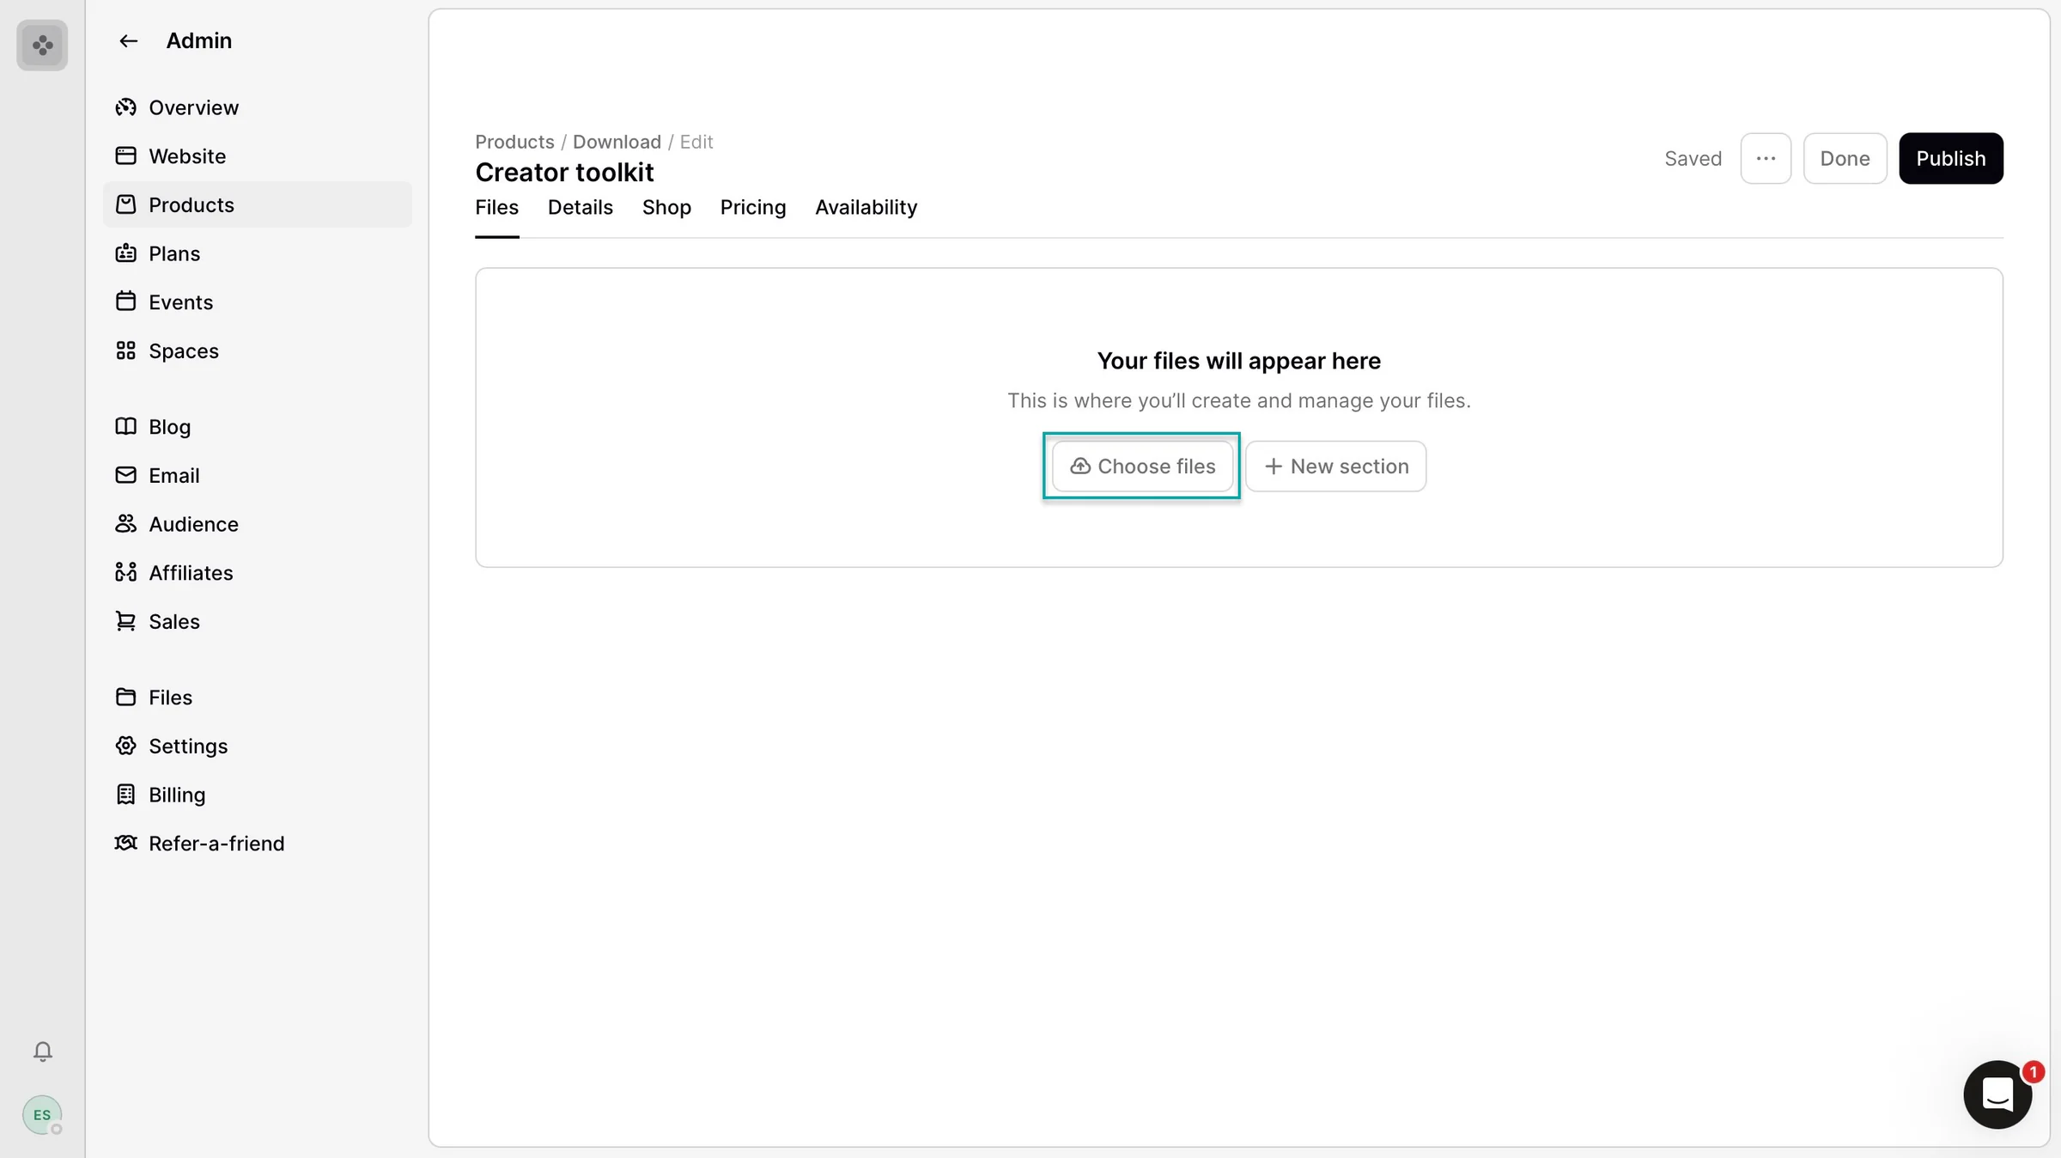2061x1158 pixels.
Task: Open the Plans section
Action: [257, 253]
